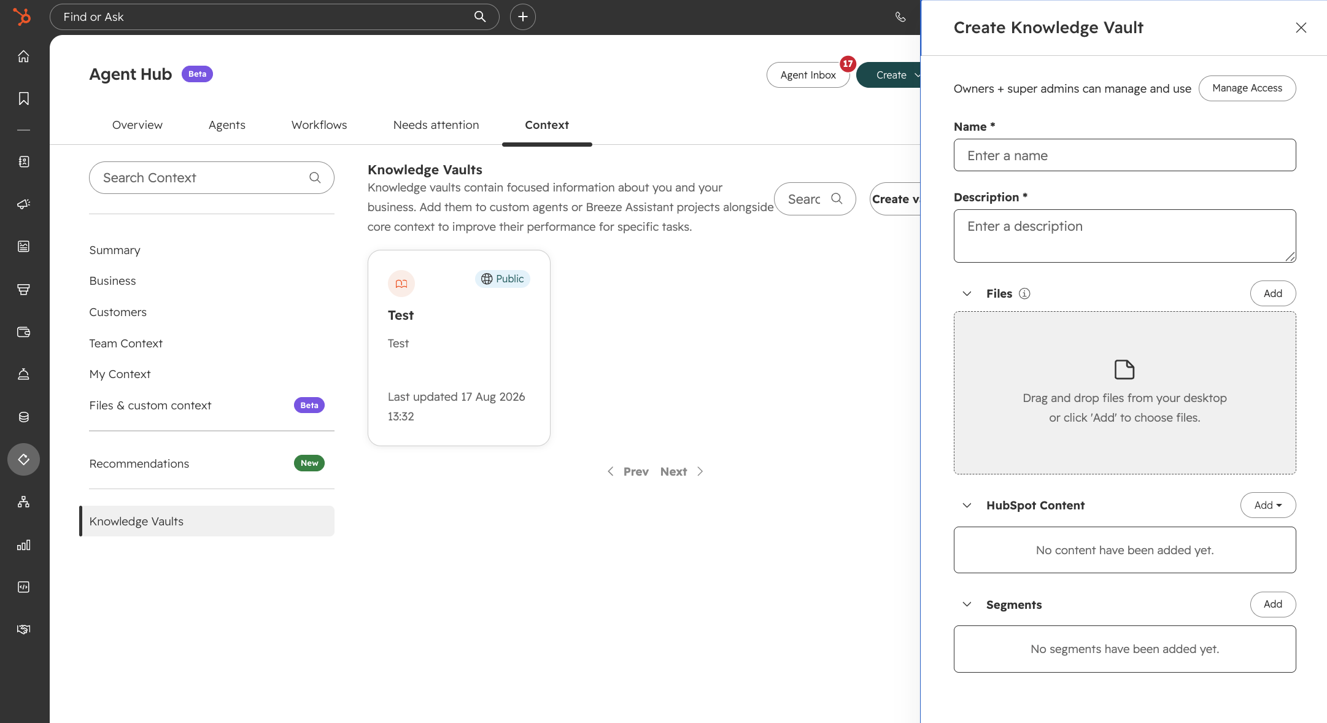Viewport: 1327px width, 723px height.
Task: Open Business in the context menu
Action: tap(112, 280)
